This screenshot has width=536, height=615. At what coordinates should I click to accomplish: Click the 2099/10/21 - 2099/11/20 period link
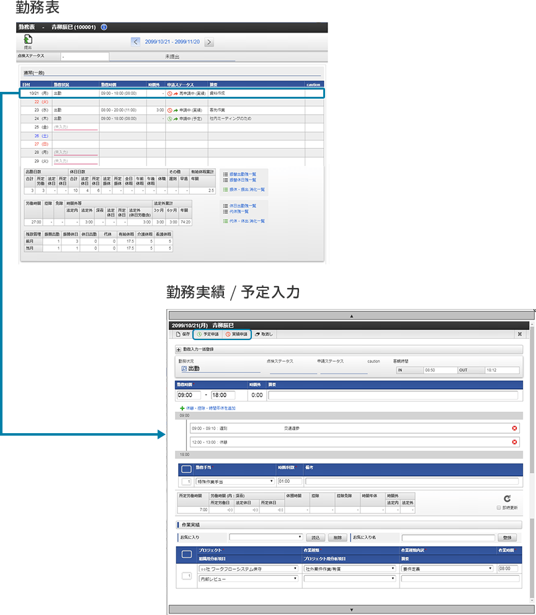pos(172,42)
